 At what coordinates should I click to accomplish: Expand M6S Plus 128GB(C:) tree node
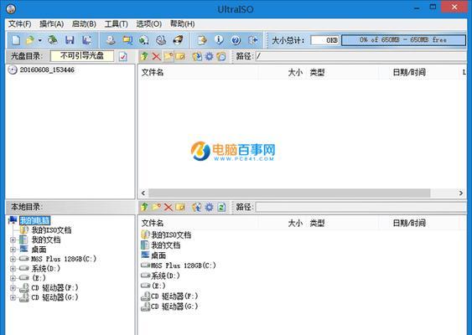13,259
